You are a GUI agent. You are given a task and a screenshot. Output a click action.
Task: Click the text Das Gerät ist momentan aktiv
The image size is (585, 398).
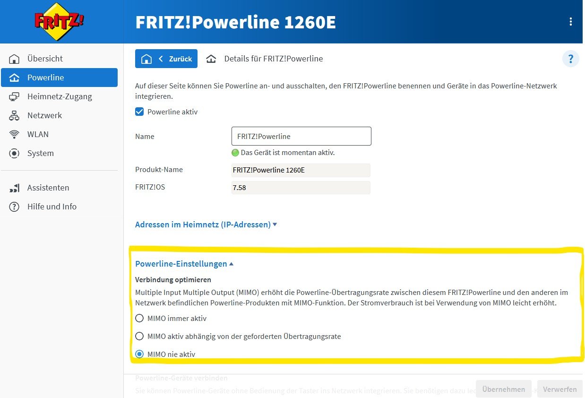(x=288, y=153)
